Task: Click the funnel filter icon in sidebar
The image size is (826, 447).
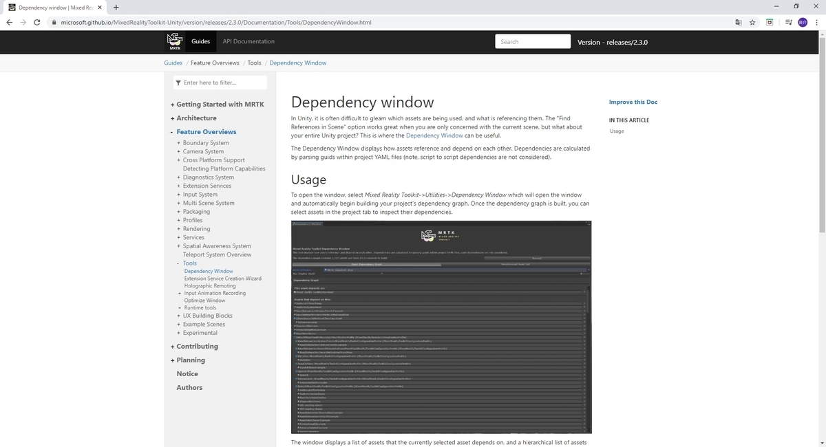Action: tap(179, 83)
